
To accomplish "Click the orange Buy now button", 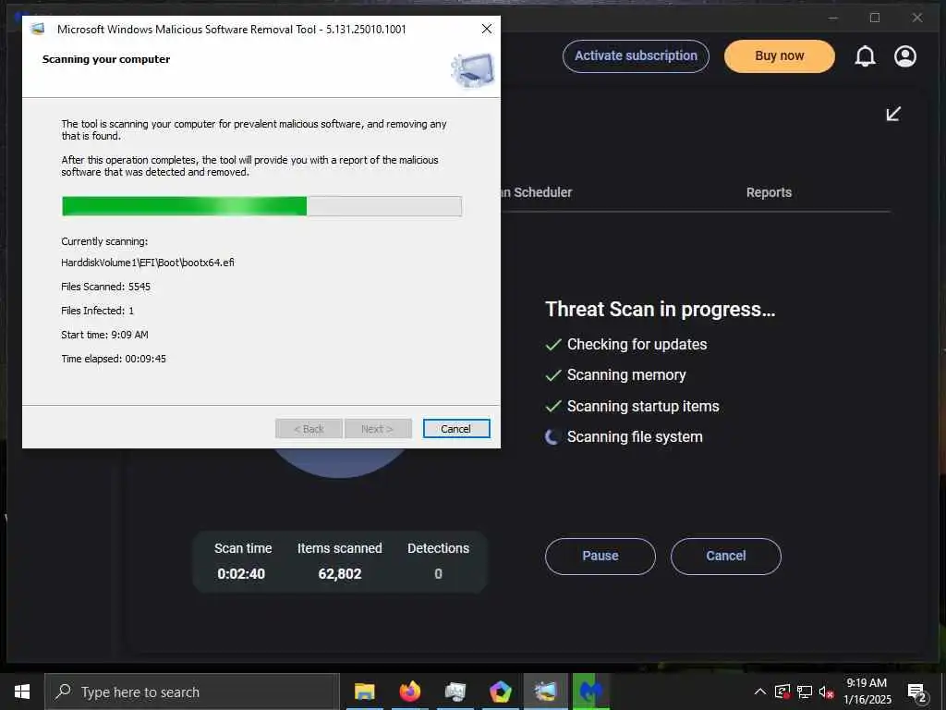I will pyautogui.click(x=780, y=56).
